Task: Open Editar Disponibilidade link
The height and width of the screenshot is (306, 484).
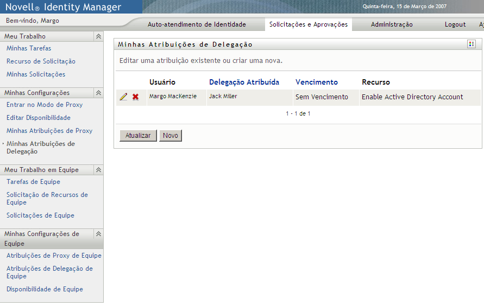Action: 38,118
